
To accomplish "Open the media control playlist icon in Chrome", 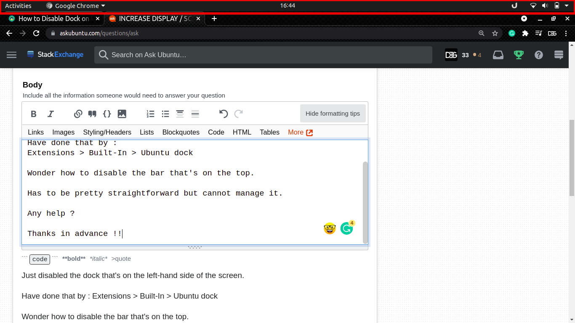I will [x=538, y=33].
